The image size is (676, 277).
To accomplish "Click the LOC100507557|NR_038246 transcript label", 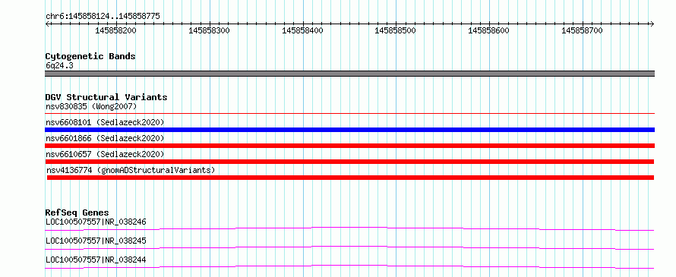I will coord(96,222).
